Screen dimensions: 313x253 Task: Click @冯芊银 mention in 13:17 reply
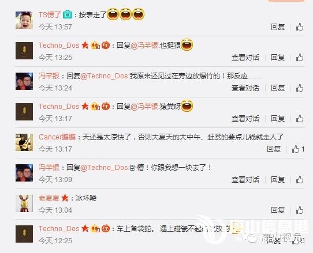coord(144,107)
